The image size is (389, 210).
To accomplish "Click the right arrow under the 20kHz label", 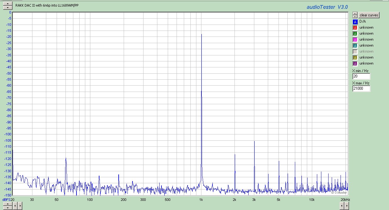I will [x=347, y=206].
